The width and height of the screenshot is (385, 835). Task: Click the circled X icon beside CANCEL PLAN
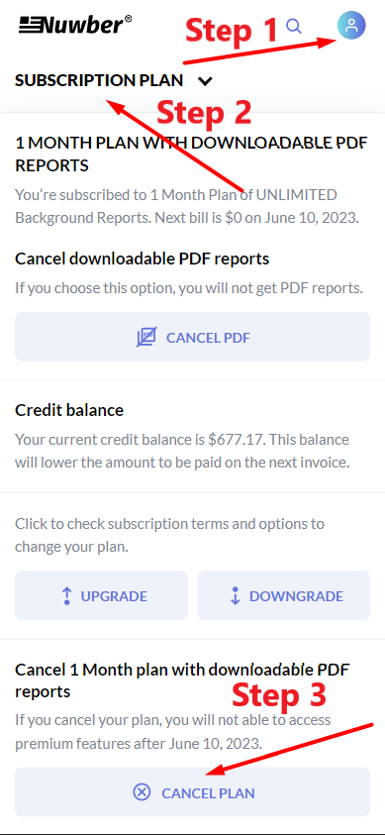(142, 792)
